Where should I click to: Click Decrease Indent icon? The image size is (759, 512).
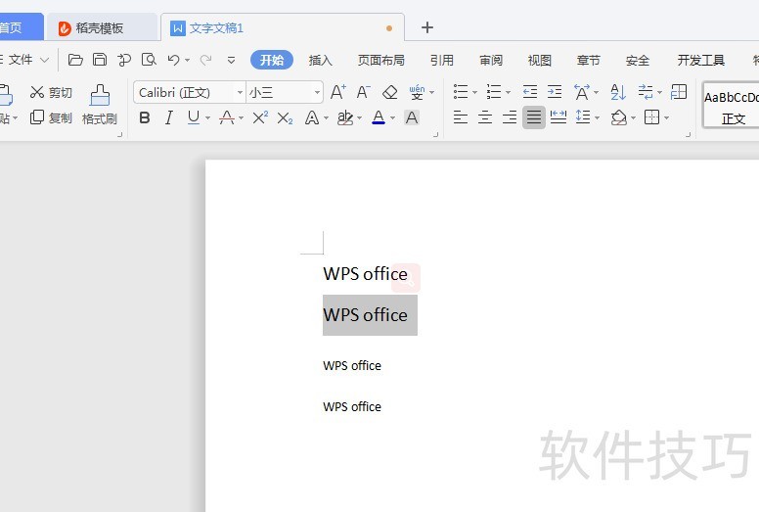(x=530, y=92)
